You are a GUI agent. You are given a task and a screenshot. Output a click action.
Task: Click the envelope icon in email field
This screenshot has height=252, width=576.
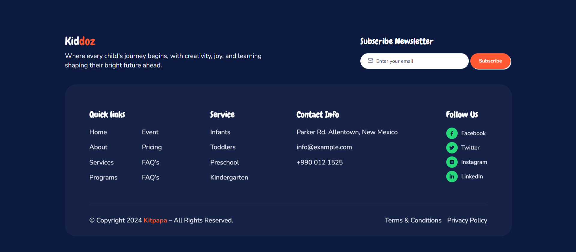click(370, 61)
